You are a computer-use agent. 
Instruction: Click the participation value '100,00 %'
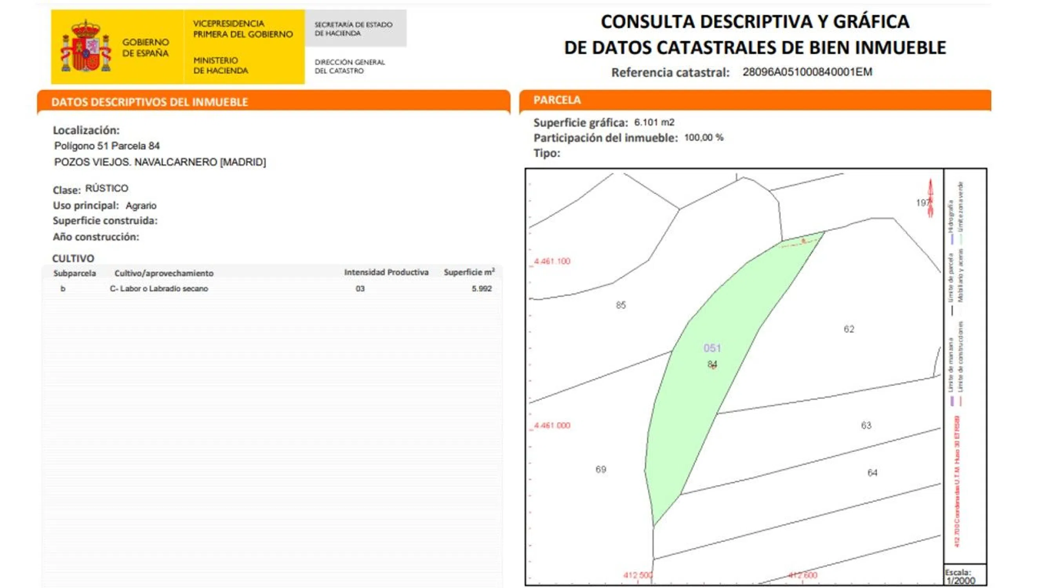point(704,138)
